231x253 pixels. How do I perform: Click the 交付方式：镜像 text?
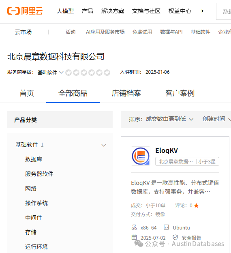pyautogui.click(x=148, y=214)
